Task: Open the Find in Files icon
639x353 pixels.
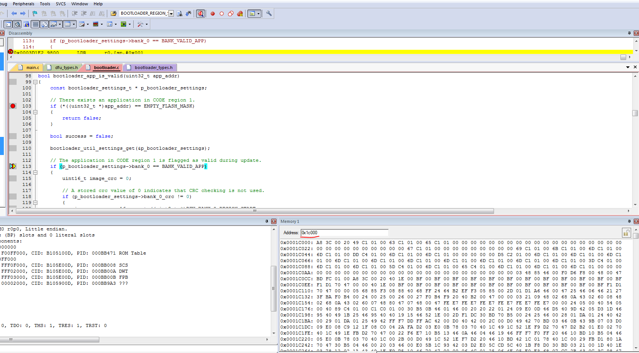Action: pos(113,14)
